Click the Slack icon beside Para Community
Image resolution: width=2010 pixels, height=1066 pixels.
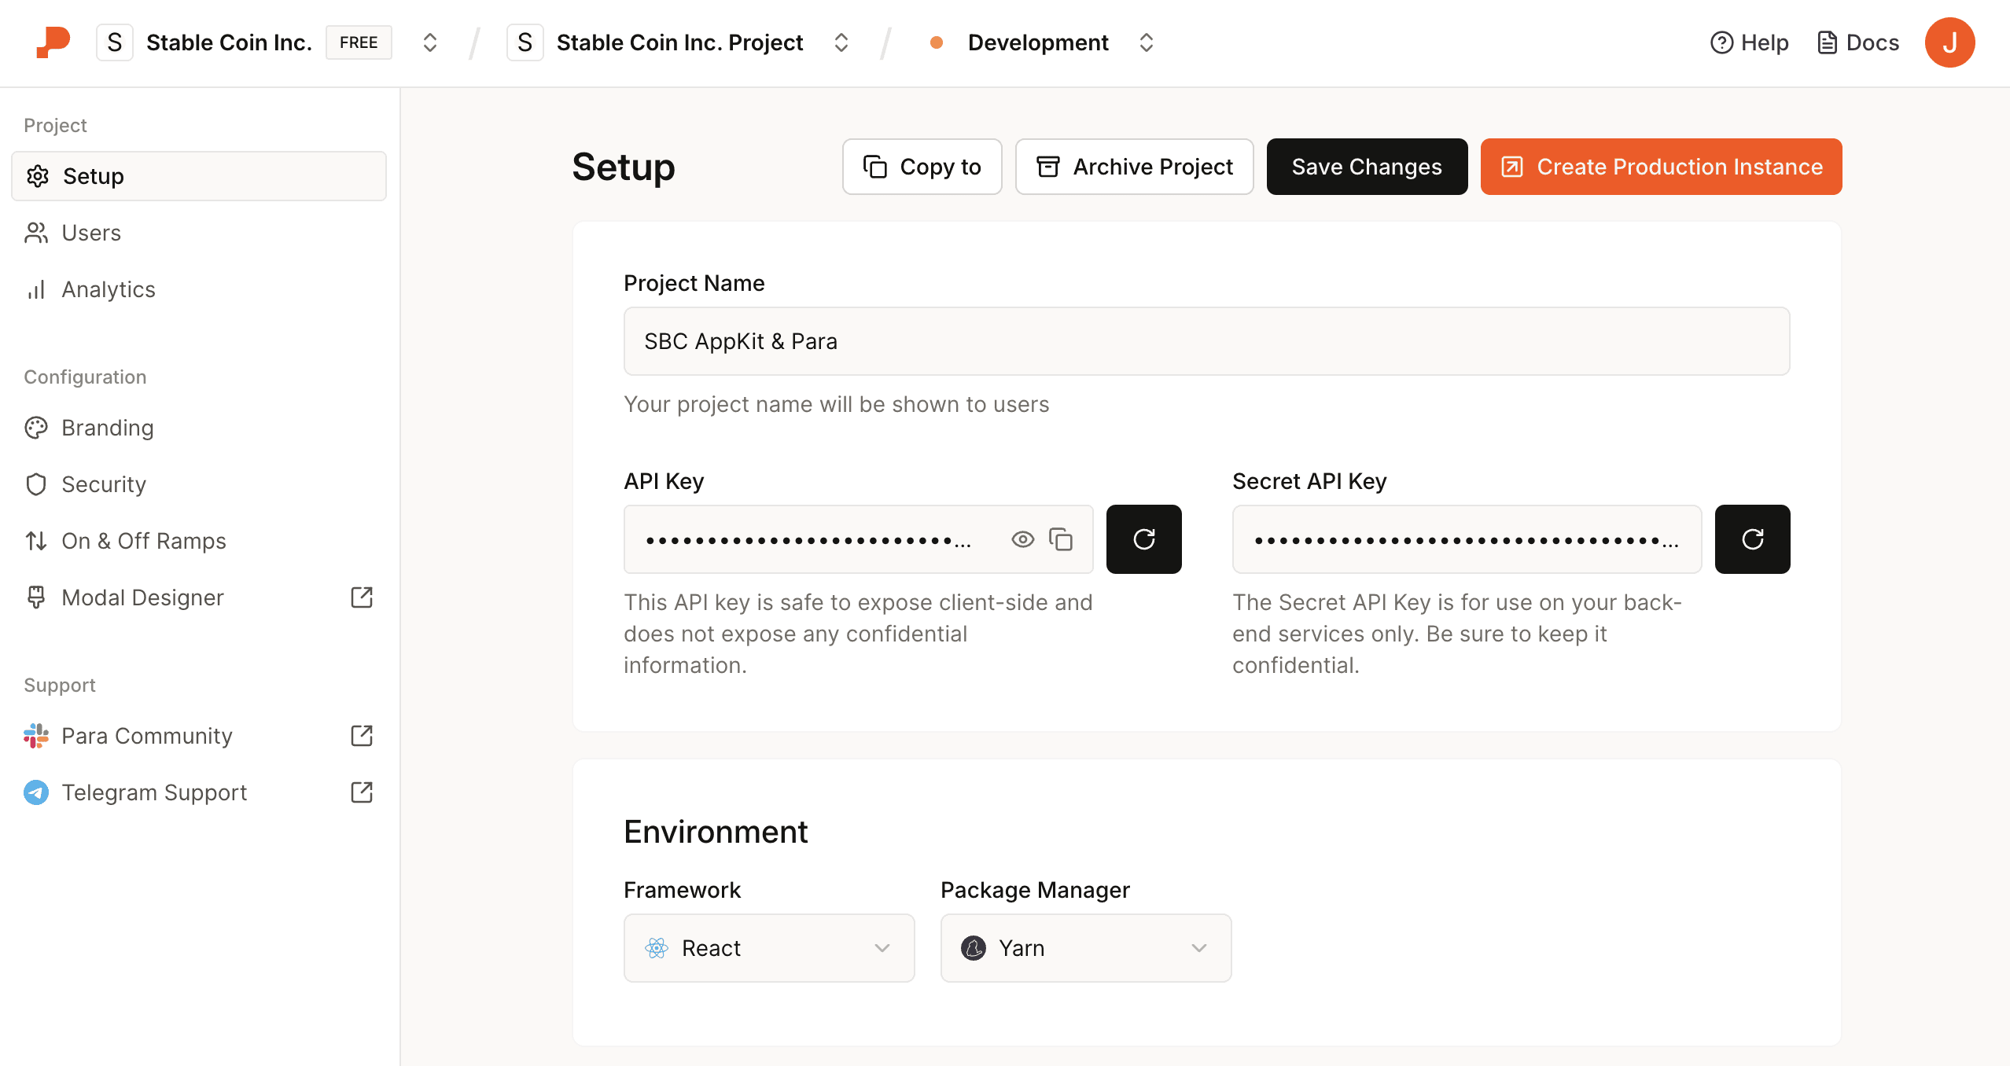tap(36, 736)
